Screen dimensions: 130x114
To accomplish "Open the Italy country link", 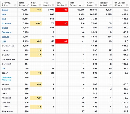I will (x=4, y=14).
